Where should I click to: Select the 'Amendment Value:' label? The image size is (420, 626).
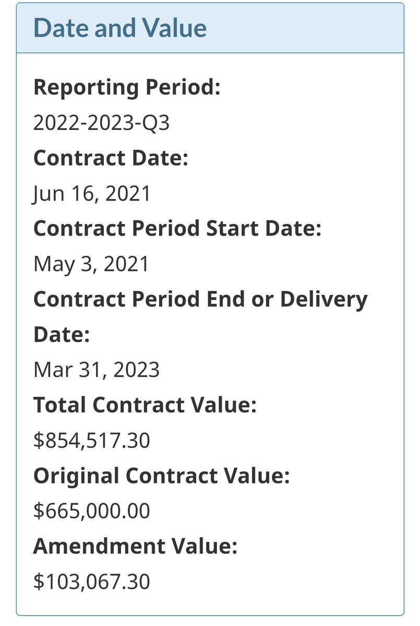coord(135,546)
